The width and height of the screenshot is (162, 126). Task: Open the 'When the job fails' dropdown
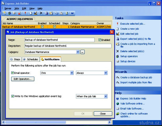106,96
